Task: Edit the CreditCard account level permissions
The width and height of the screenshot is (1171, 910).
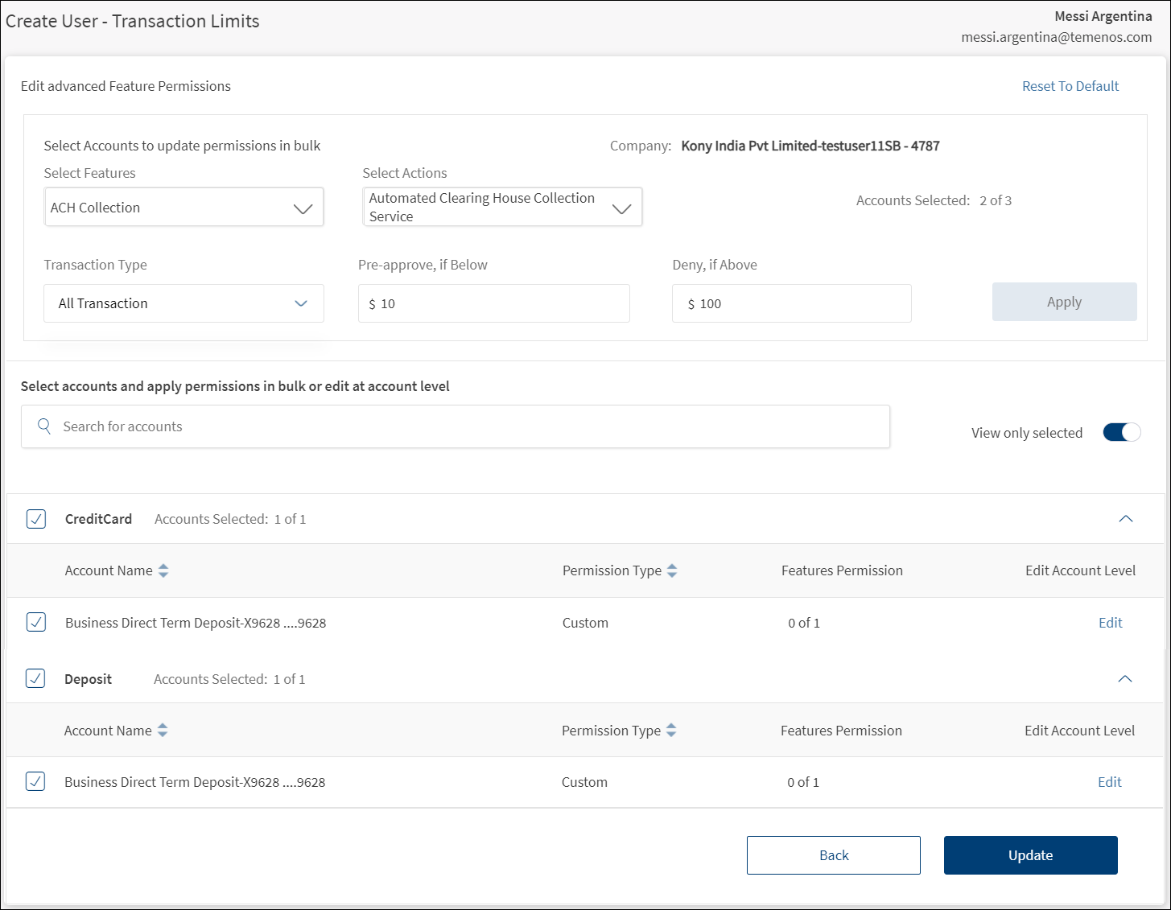Action: point(1110,623)
